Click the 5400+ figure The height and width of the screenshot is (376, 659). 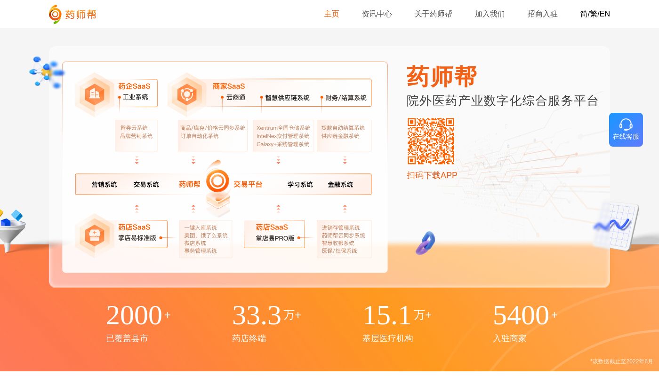coord(525,315)
